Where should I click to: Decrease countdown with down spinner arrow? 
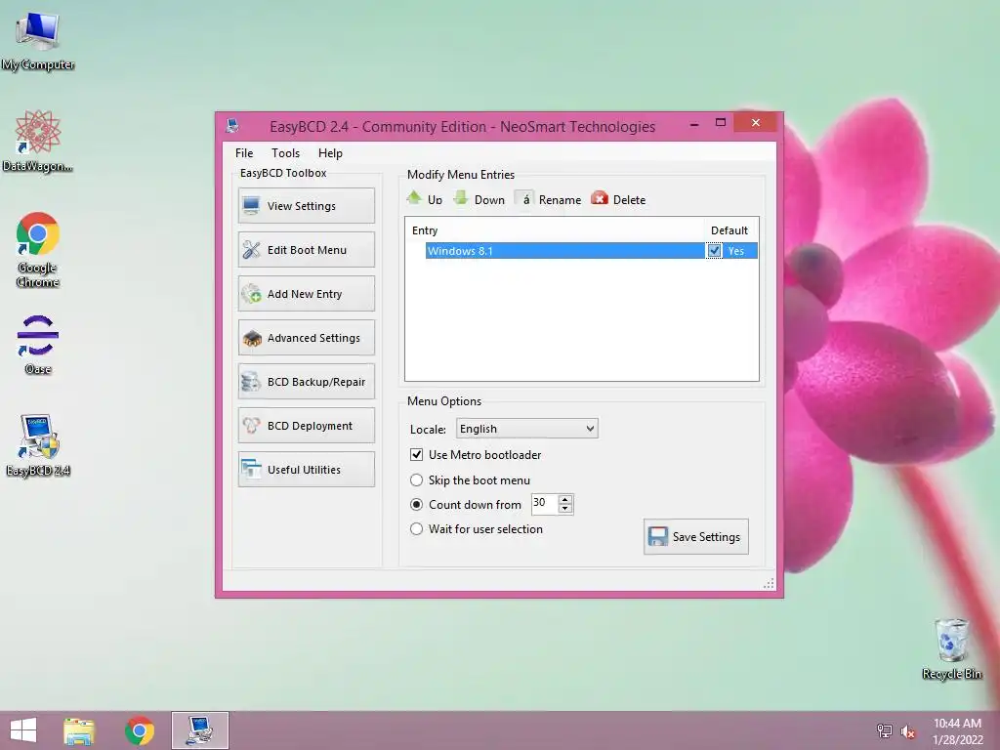565,508
